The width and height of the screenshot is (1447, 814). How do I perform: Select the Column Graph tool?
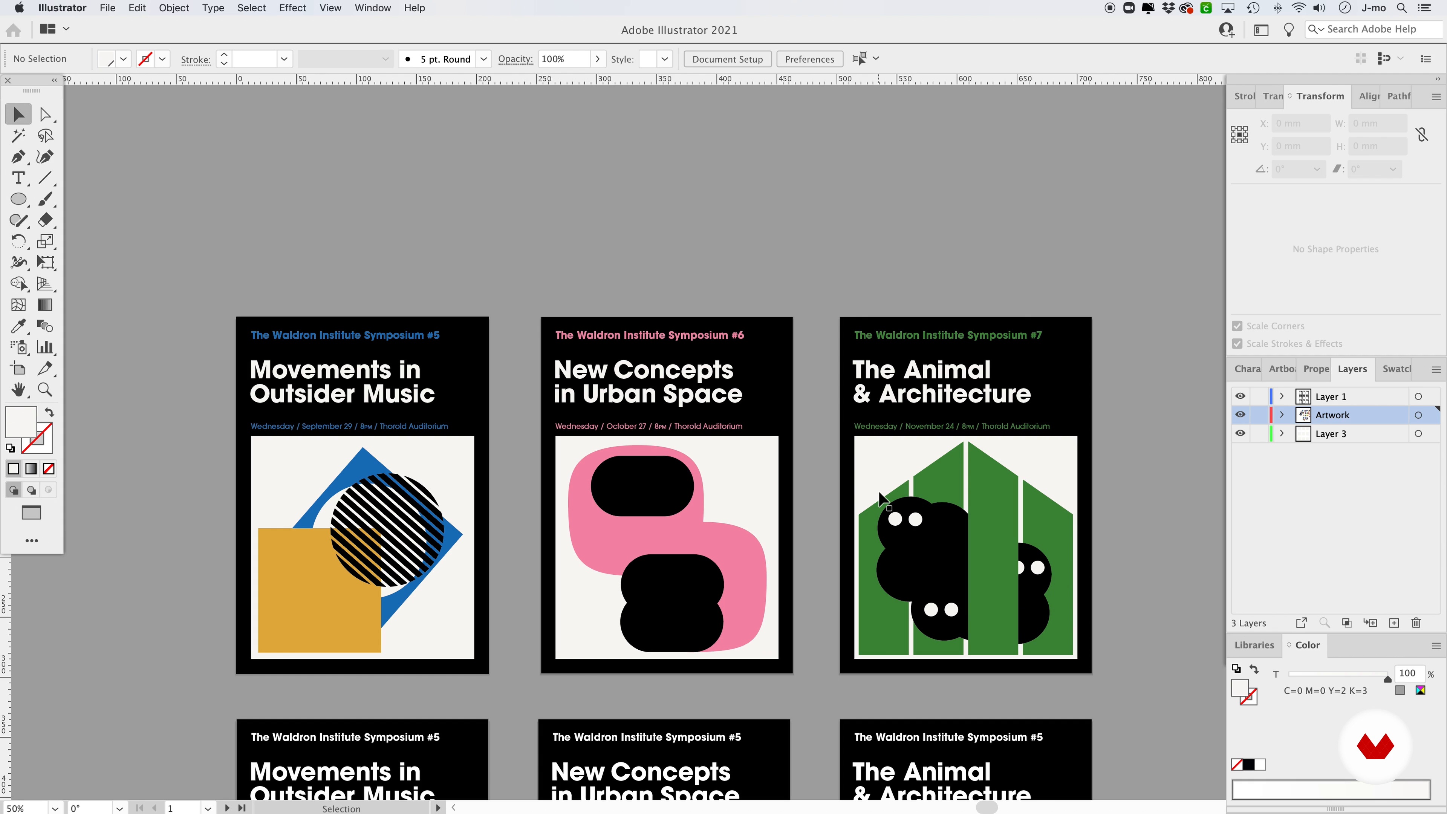tap(45, 347)
